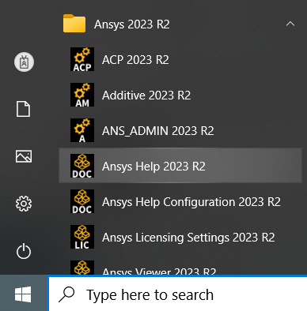
Task: Start Additive 2023 R2 from list
Action: point(180,95)
